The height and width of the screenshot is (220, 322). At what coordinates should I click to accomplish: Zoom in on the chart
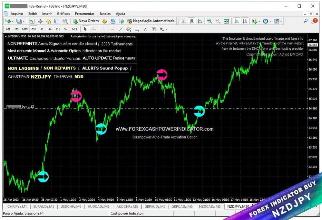209,21
